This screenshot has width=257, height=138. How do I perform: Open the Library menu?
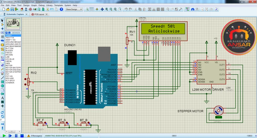pos(49,5)
